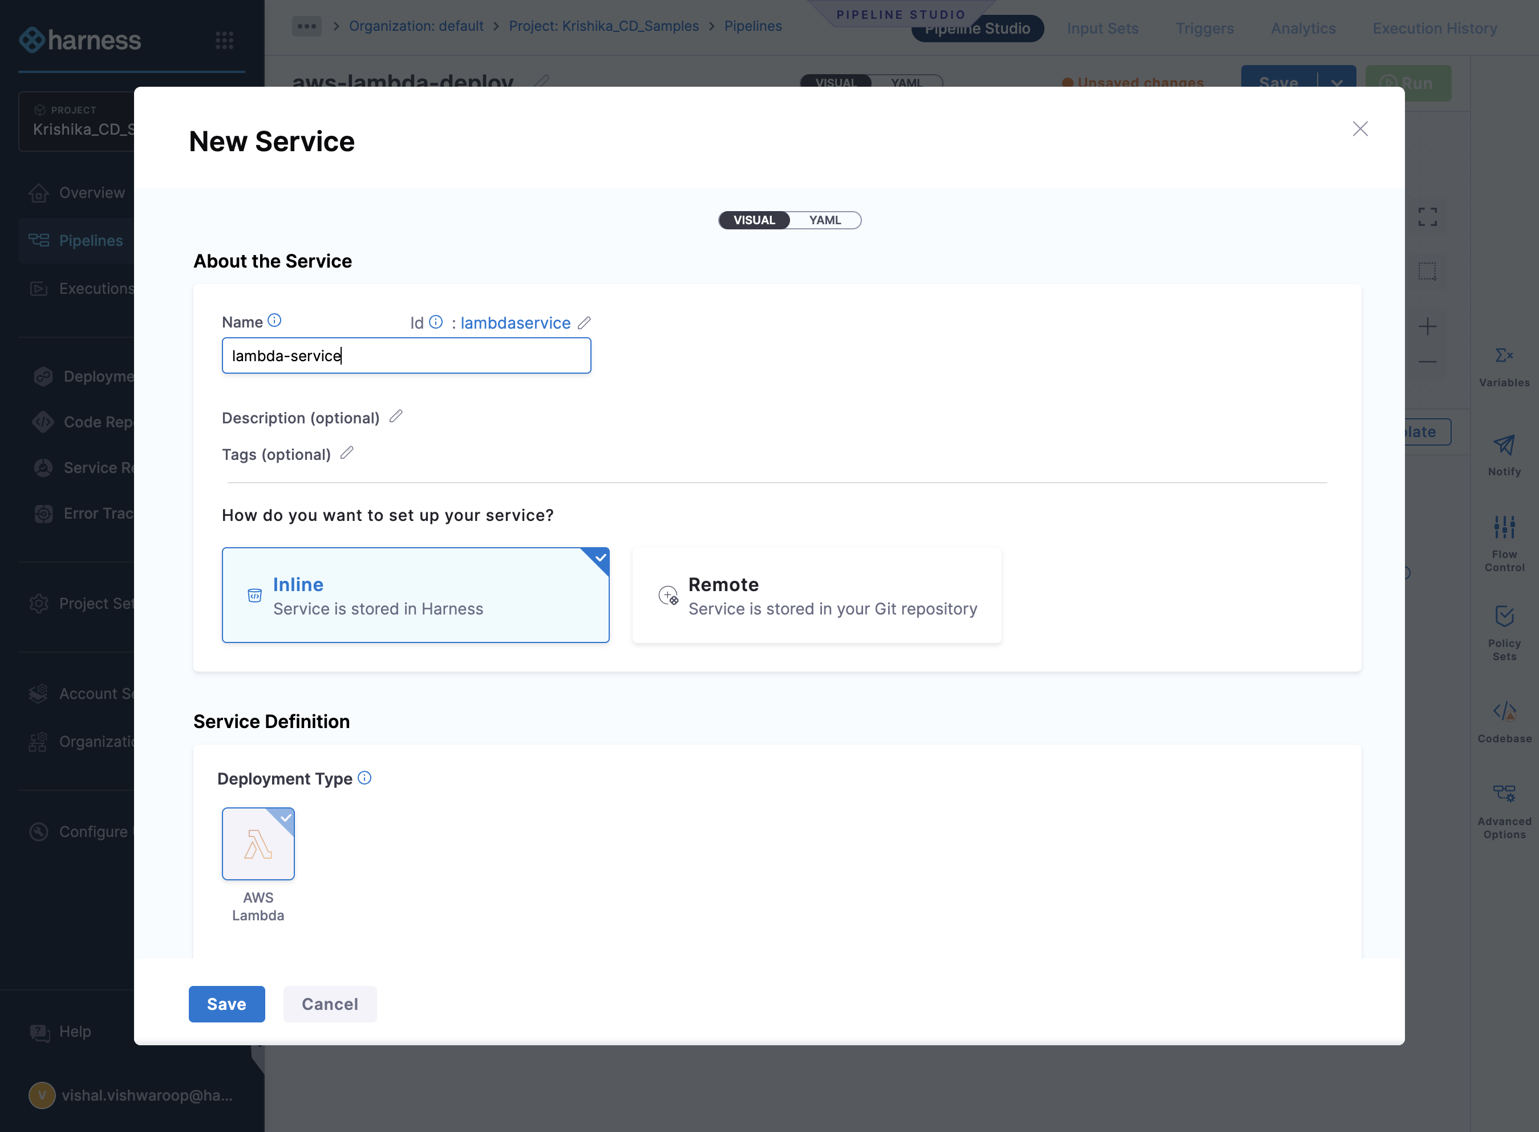Viewport: 1539px width, 1132px height.
Task: Click the Pipelines breadcrumb link
Action: 753,26
